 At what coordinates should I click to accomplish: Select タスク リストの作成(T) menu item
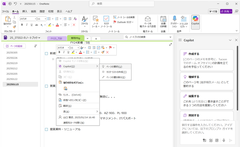click(x=115, y=72)
